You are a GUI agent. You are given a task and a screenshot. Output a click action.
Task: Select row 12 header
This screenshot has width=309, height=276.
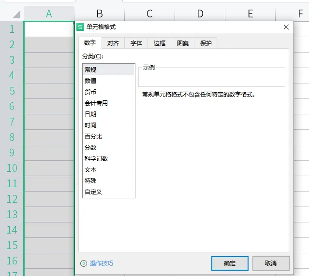pyautogui.click(x=12, y=199)
